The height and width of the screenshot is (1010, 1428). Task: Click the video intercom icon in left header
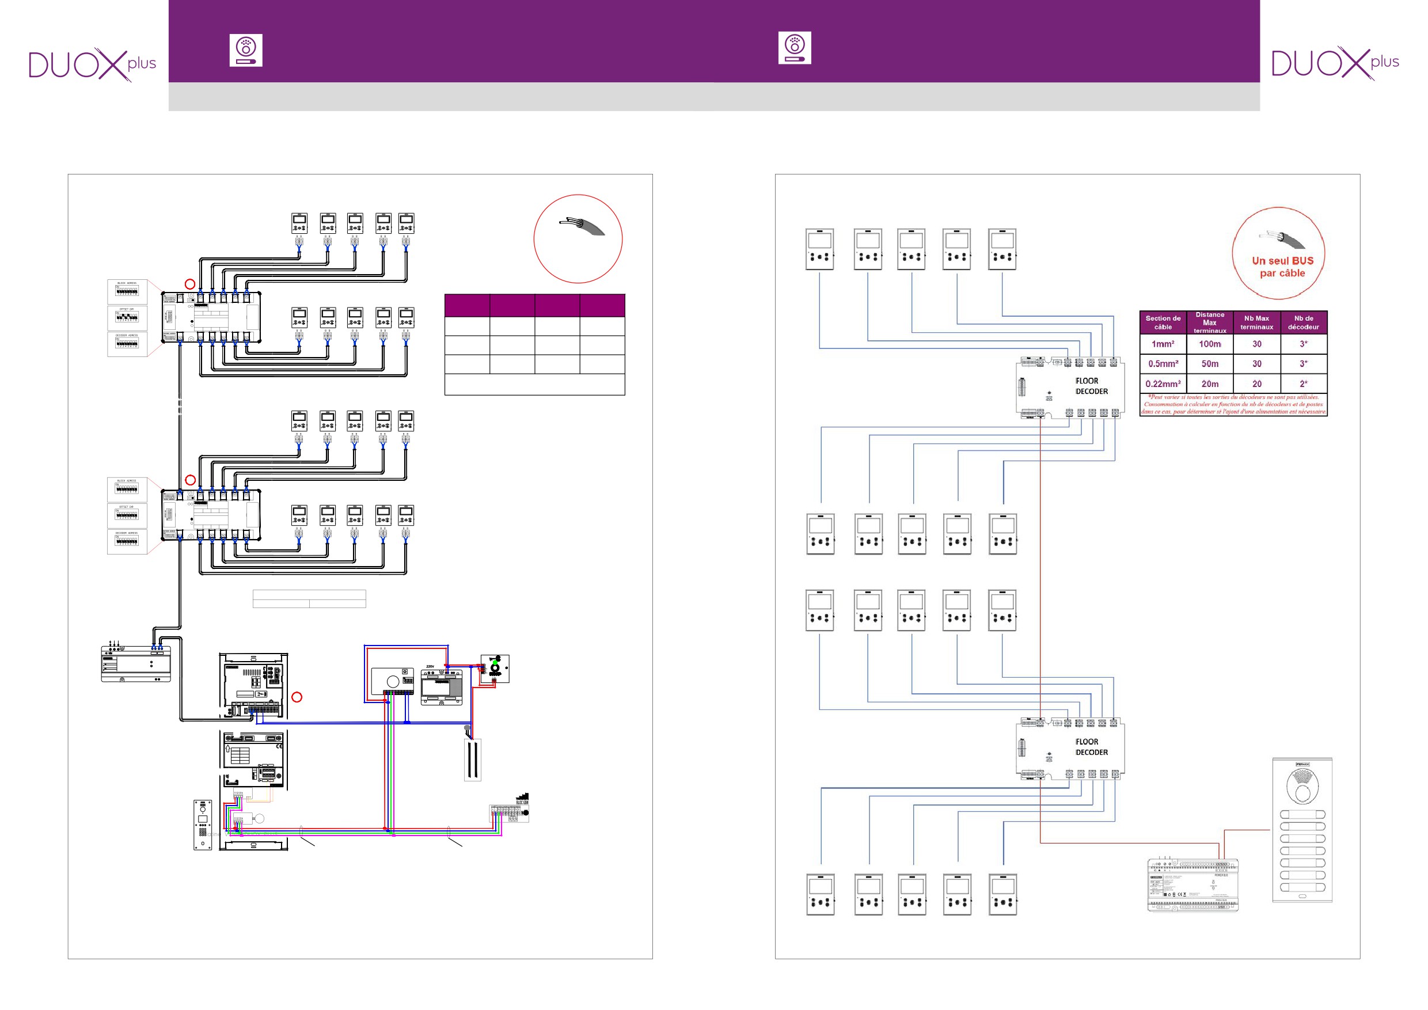click(246, 50)
